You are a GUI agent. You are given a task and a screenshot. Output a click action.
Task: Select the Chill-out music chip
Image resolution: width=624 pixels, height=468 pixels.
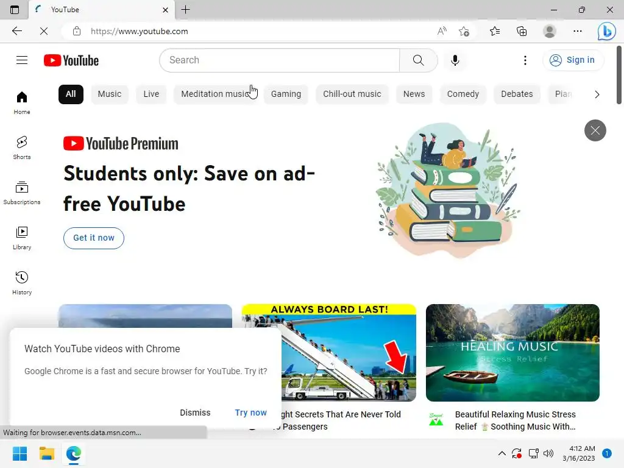[352, 94]
